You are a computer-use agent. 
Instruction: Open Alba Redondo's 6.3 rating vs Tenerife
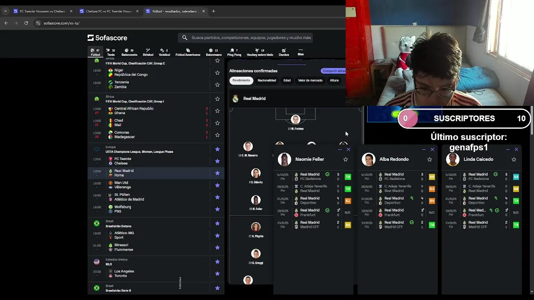click(432, 189)
